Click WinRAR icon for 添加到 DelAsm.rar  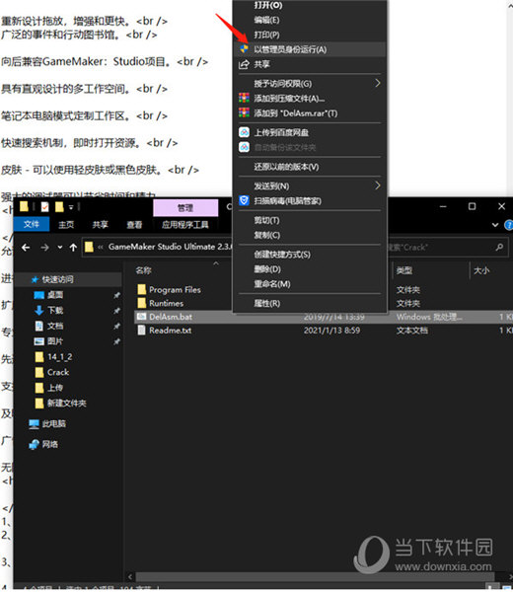[x=244, y=112]
